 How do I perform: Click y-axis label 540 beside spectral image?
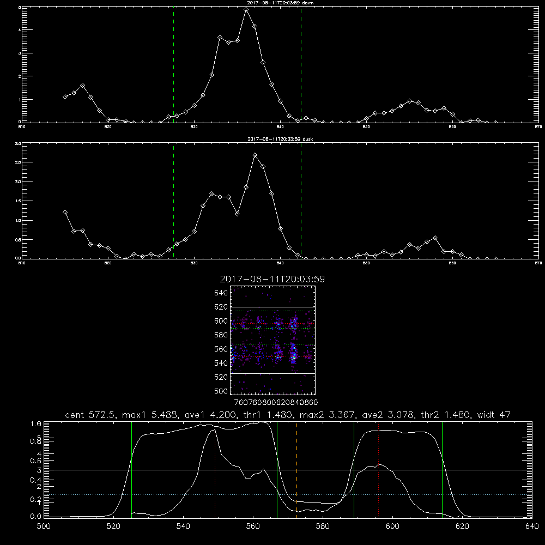(x=221, y=363)
